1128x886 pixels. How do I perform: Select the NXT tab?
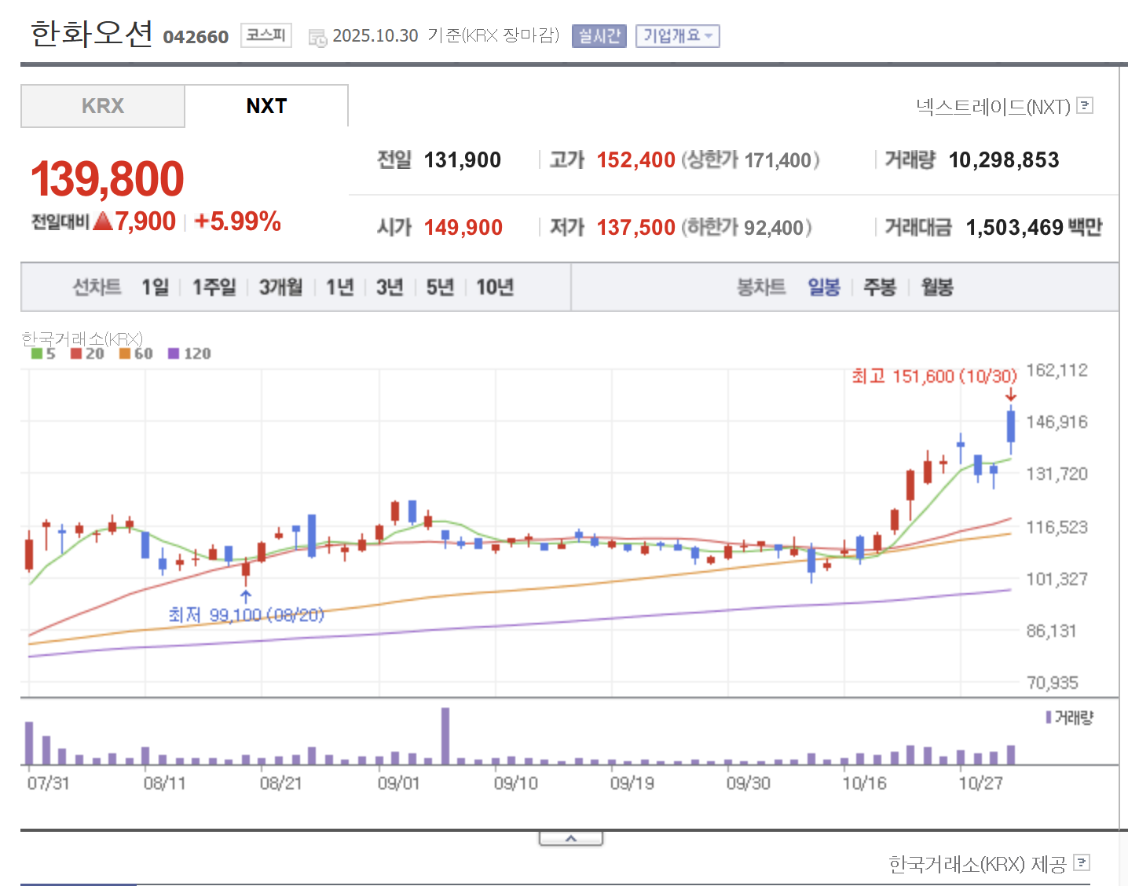(266, 106)
